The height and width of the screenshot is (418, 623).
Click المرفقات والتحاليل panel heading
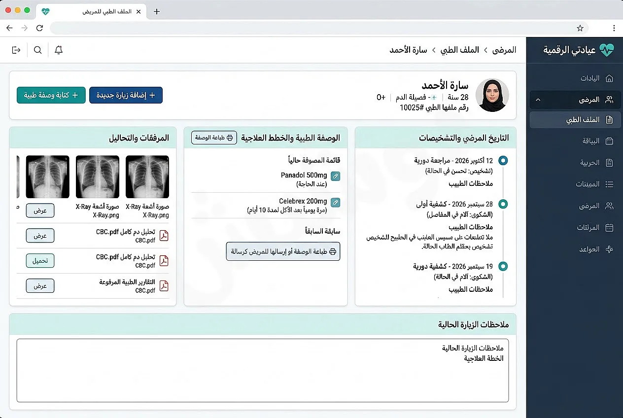click(x=139, y=138)
